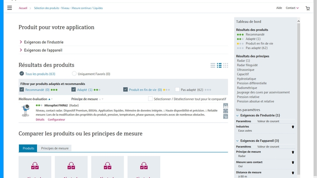
Task: Select Pression relative principle
Action: coord(248,97)
